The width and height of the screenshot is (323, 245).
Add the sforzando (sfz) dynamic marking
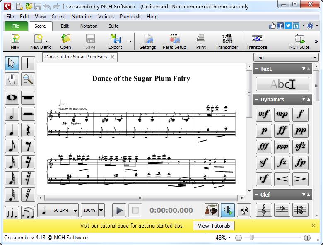point(300,147)
